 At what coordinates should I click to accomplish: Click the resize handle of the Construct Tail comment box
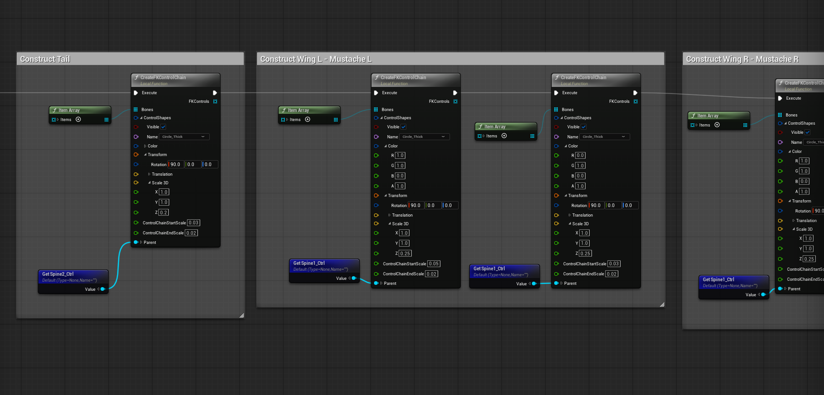click(x=242, y=315)
